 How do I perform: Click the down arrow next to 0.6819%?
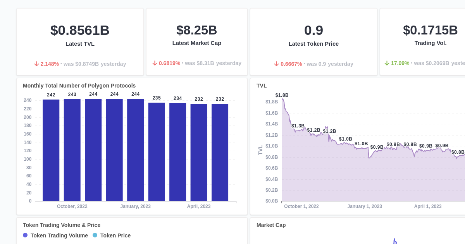(x=154, y=63)
